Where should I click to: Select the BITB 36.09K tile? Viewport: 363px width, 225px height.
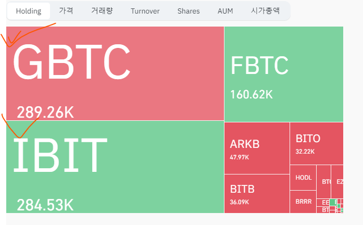coord(257,193)
